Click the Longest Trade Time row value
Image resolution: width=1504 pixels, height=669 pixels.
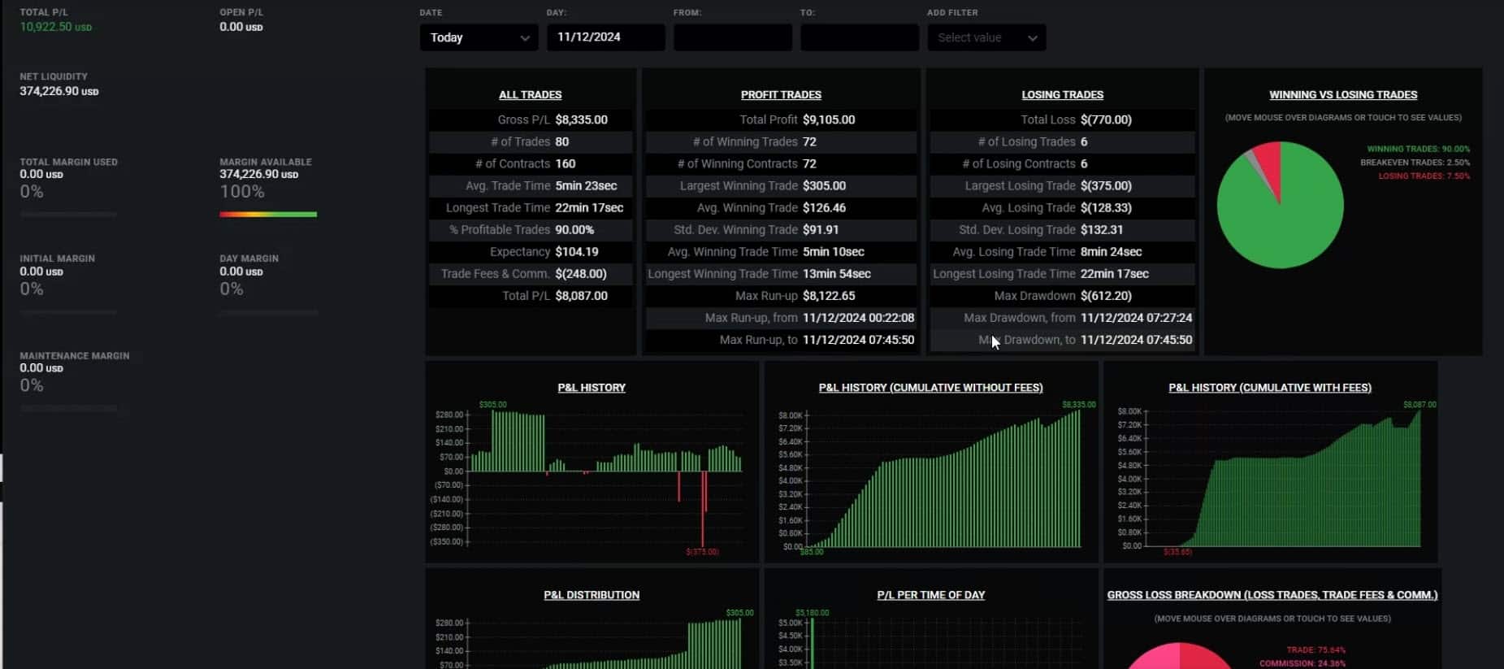[590, 207]
